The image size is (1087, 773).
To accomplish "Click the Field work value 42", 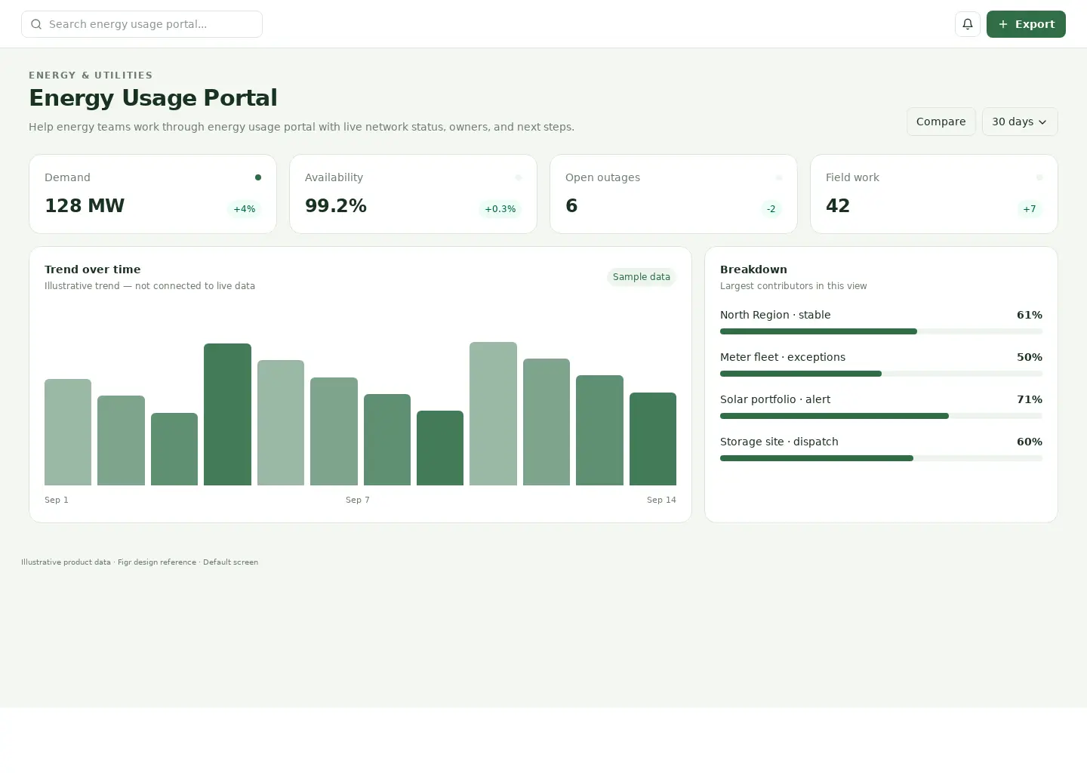I will 838,206.
